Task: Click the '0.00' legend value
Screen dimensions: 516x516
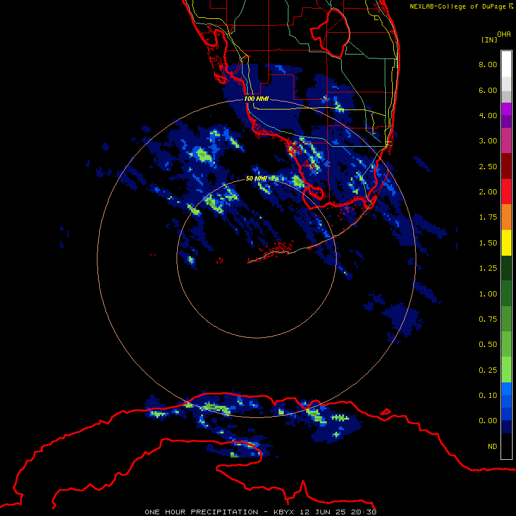Action: click(x=488, y=421)
